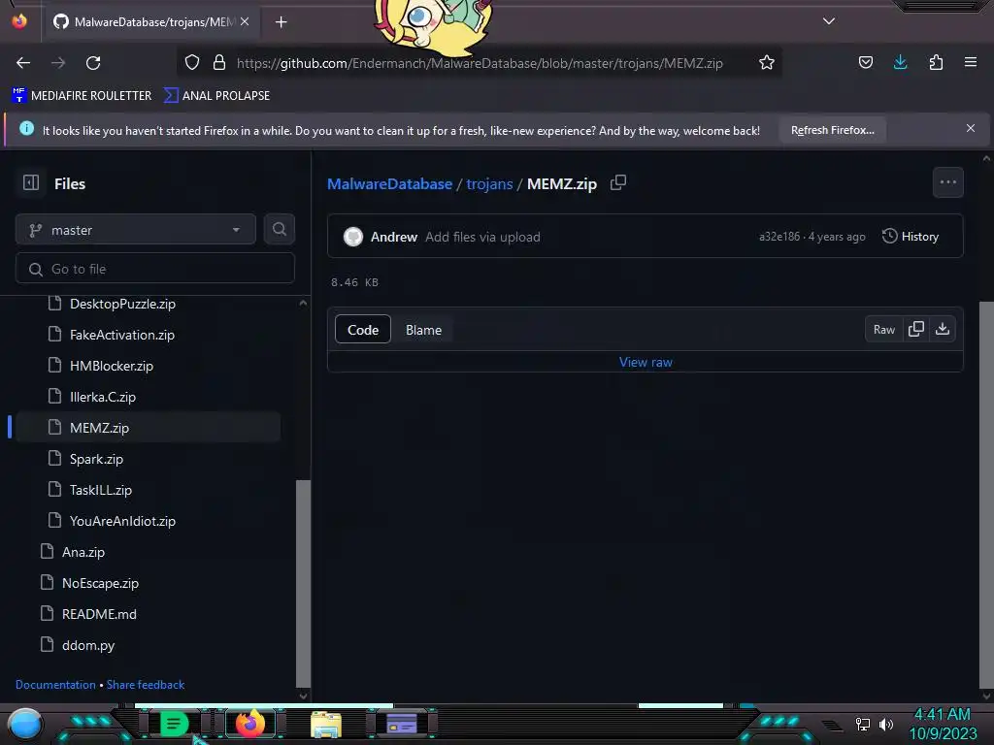The image size is (994, 745).
Task: Click the View raw link
Action: tap(646, 363)
